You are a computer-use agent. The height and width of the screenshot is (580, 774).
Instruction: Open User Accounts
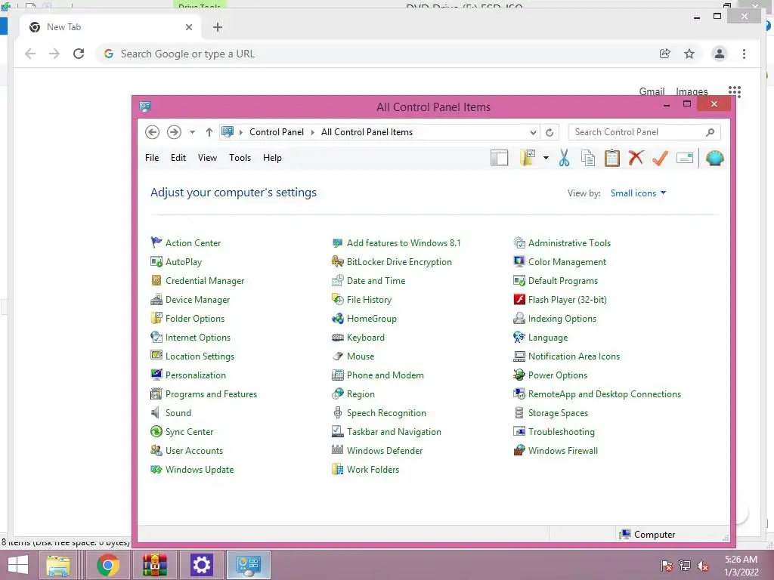click(194, 451)
